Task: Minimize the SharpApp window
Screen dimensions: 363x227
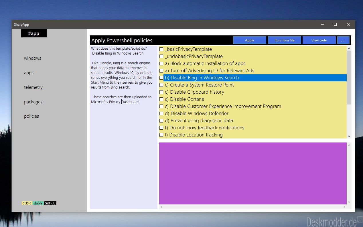Action: 322,25
